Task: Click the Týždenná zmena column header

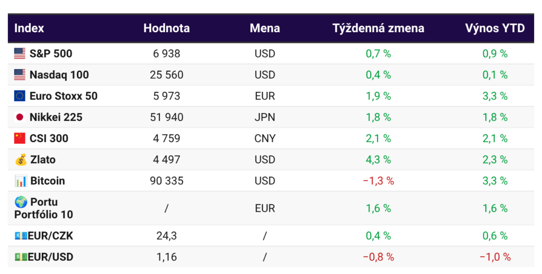Action: coord(378,29)
